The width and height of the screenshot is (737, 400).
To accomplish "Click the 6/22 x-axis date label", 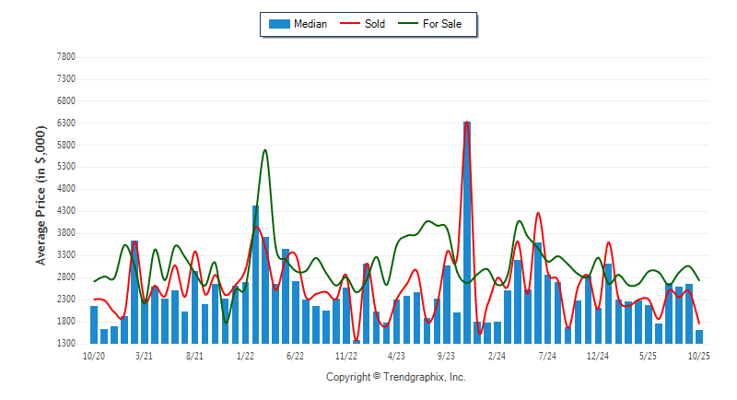I will pos(296,355).
